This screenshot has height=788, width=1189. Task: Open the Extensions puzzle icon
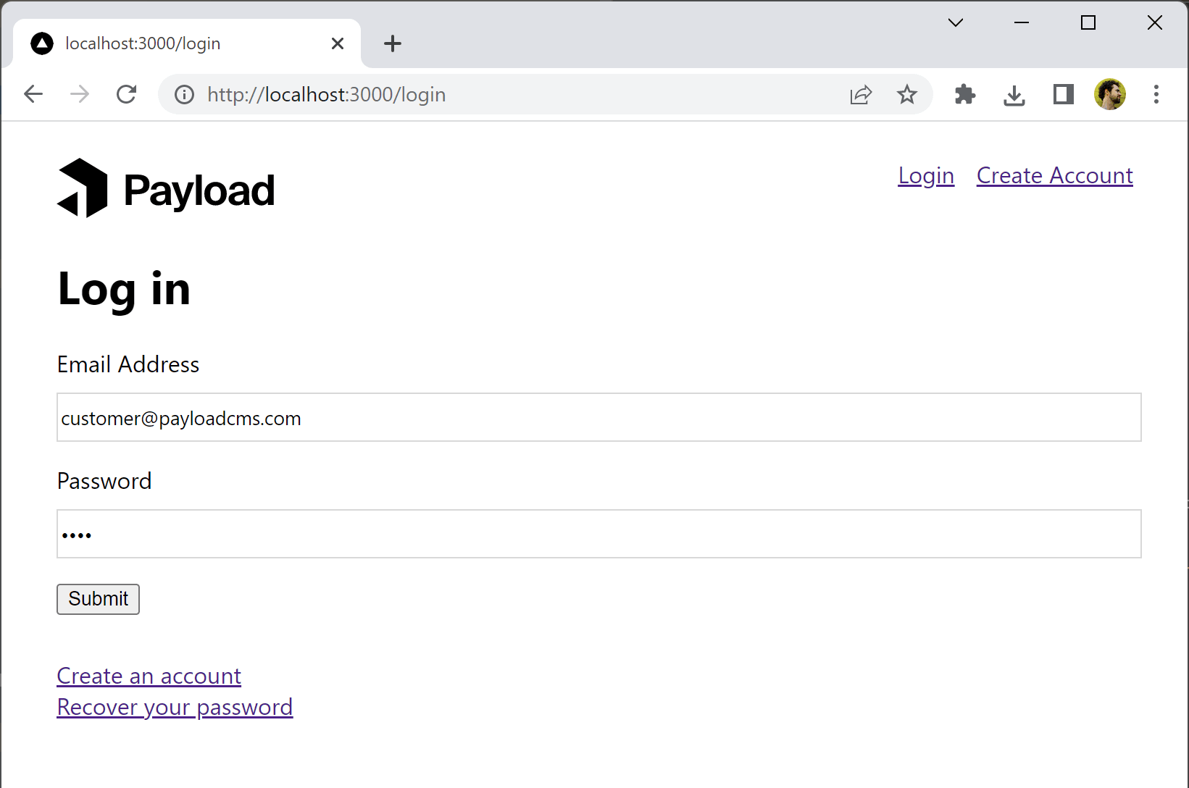pos(965,94)
